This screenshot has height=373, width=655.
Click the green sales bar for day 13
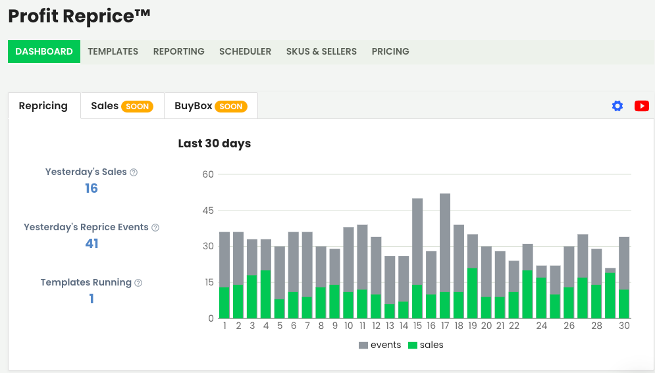click(390, 311)
